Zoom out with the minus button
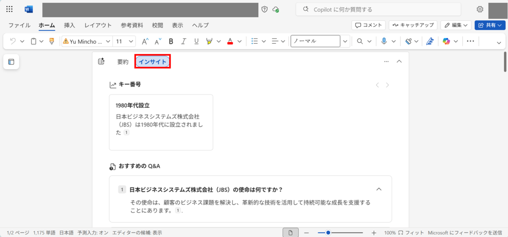Image resolution: width=508 pixels, height=237 pixels. coord(306,233)
